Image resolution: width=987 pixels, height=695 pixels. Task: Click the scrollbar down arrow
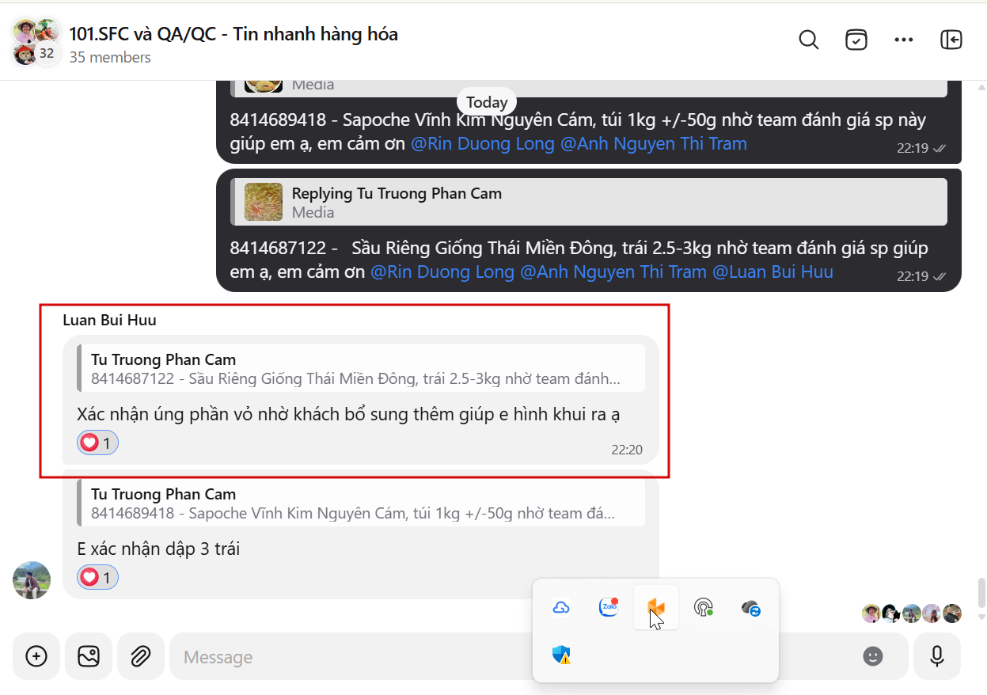982,617
